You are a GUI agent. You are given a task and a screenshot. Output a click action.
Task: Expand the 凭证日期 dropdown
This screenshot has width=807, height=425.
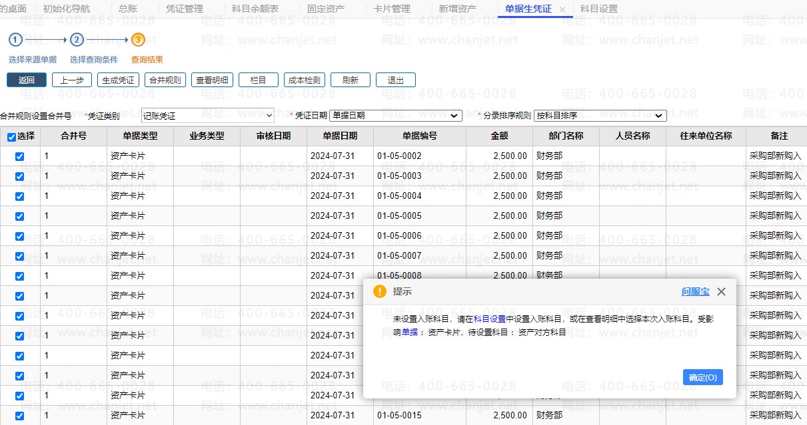[x=395, y=116]
